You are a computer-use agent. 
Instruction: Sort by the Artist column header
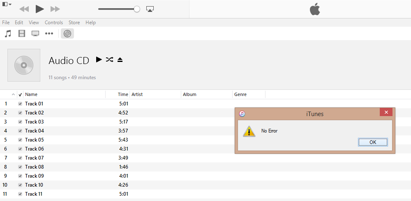tap(155, 94)
